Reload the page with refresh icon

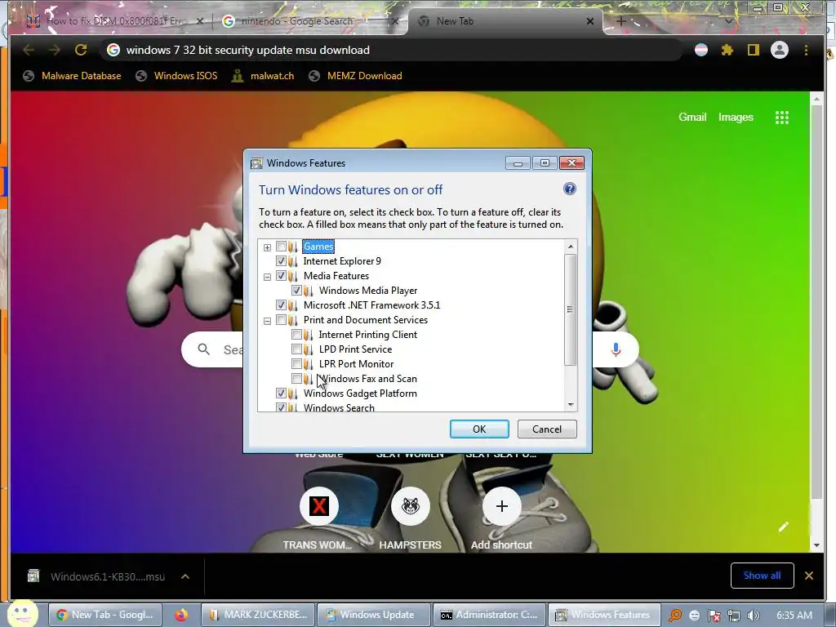[81, 50]
